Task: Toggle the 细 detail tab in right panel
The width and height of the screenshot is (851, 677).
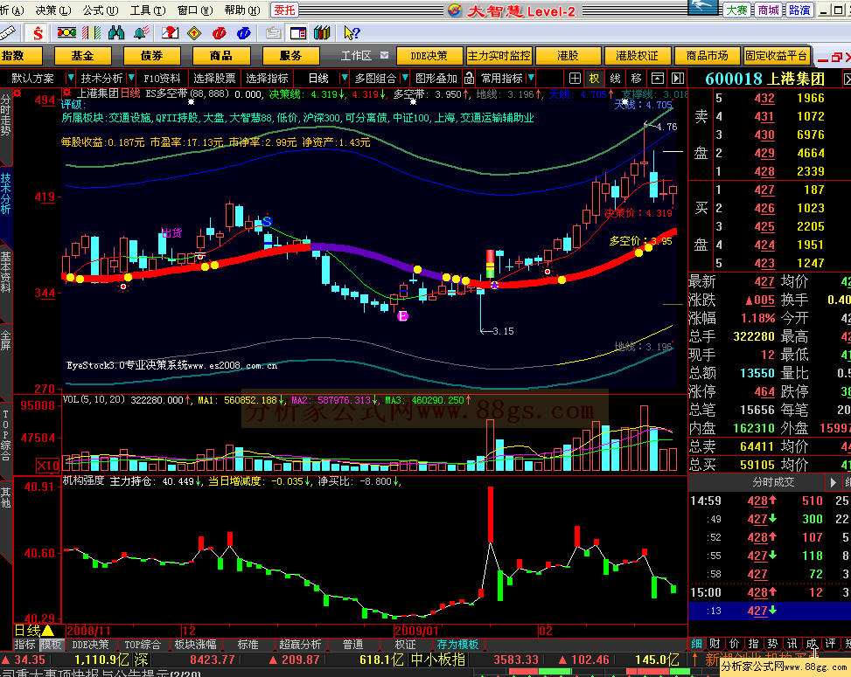Action: pyautogui.click(x=696, y=644)
